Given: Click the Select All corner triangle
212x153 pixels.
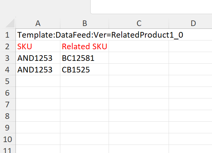Looking at the screenshot, I should click(10, 23).
